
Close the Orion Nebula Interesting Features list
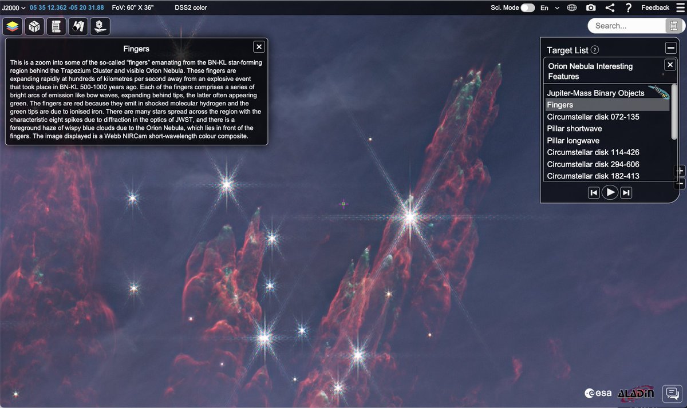pos(670,65)
